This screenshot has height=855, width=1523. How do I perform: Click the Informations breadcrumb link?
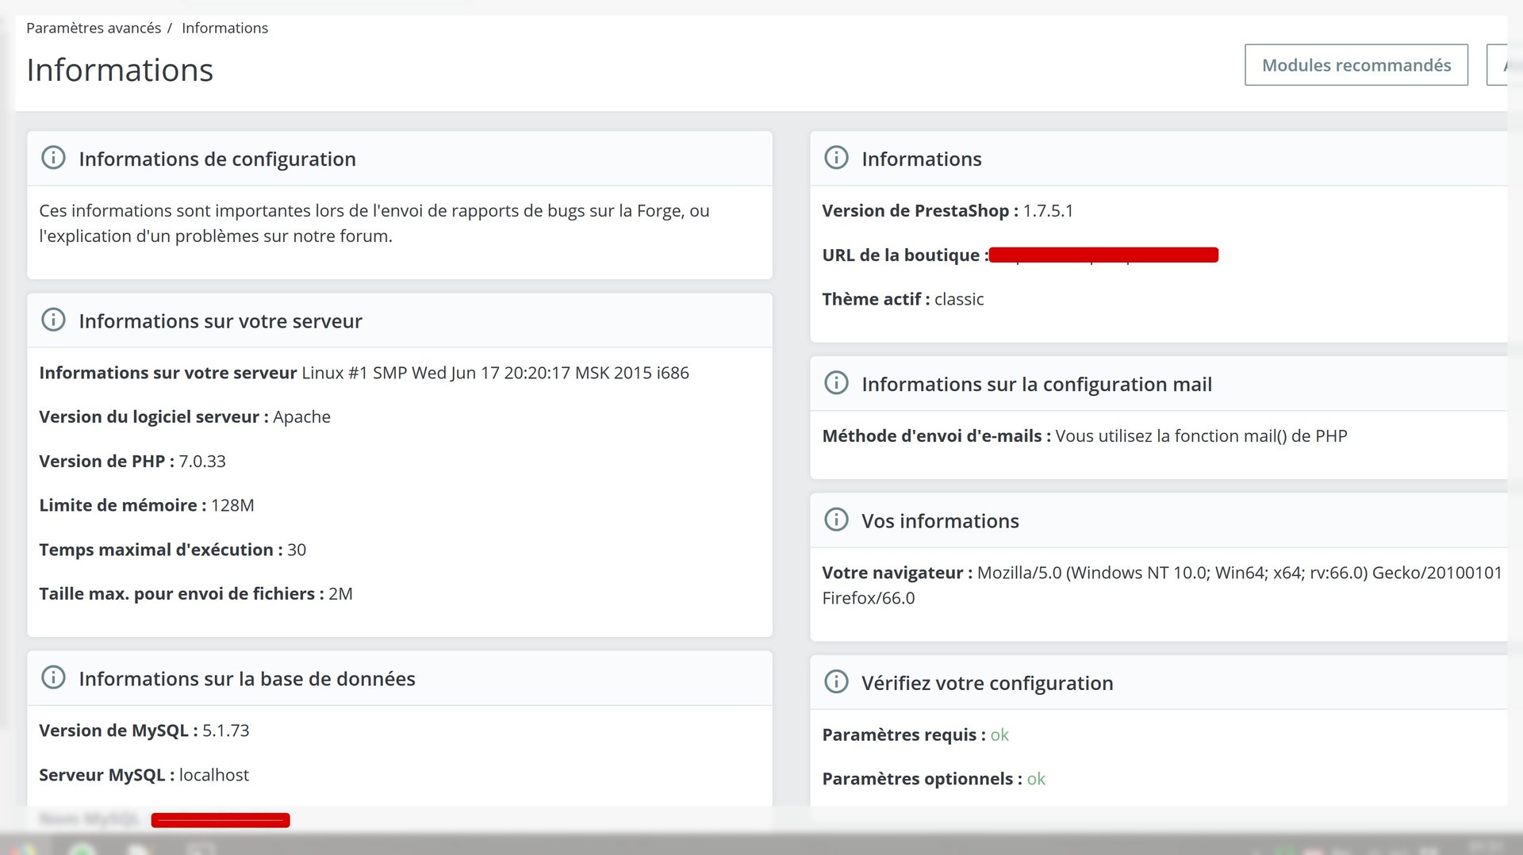(224, 28)
